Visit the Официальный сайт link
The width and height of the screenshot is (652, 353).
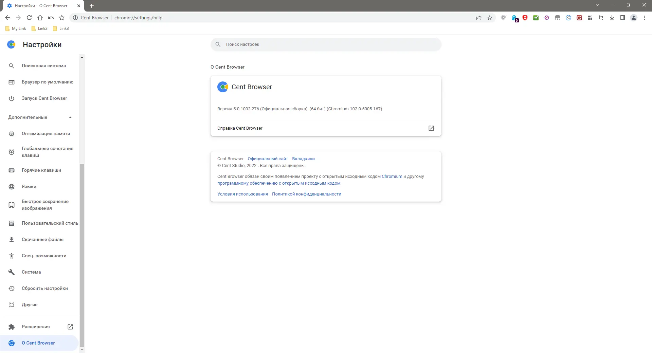(268, 159)
